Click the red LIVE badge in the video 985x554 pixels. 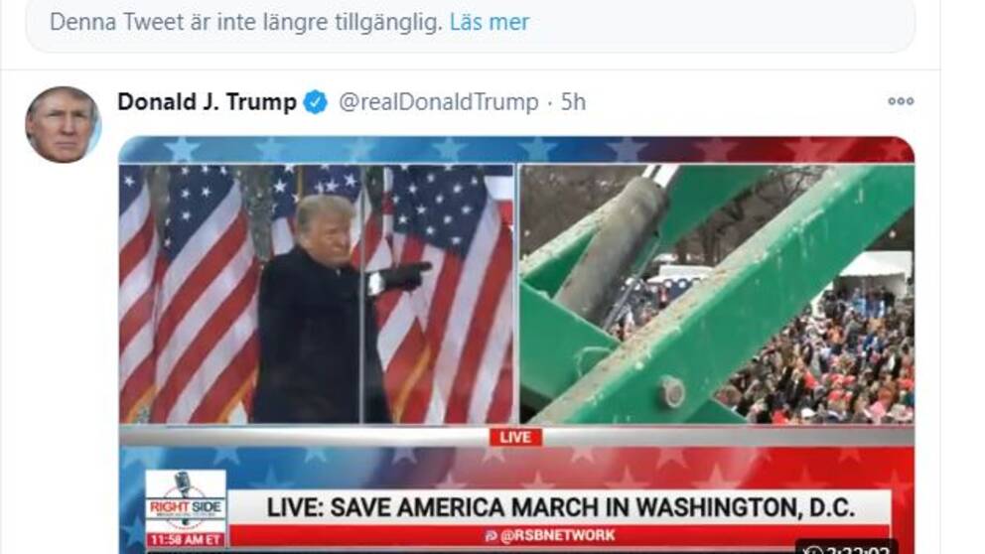515,437
